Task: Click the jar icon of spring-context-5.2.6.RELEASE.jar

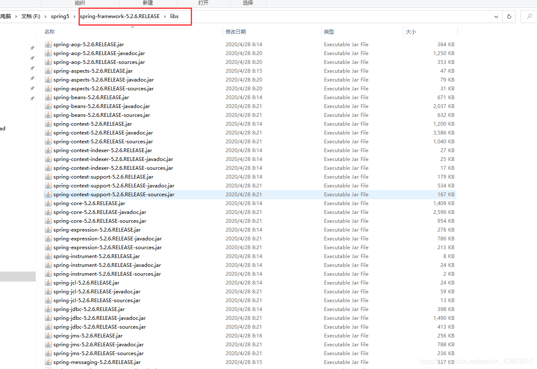Action: point(48,124)
